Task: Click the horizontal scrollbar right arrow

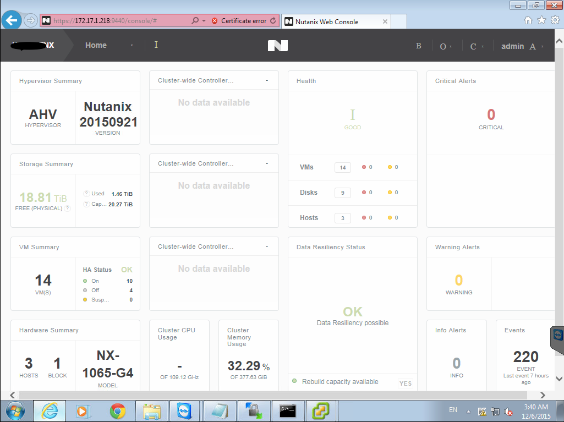Action: coord(543,395)
